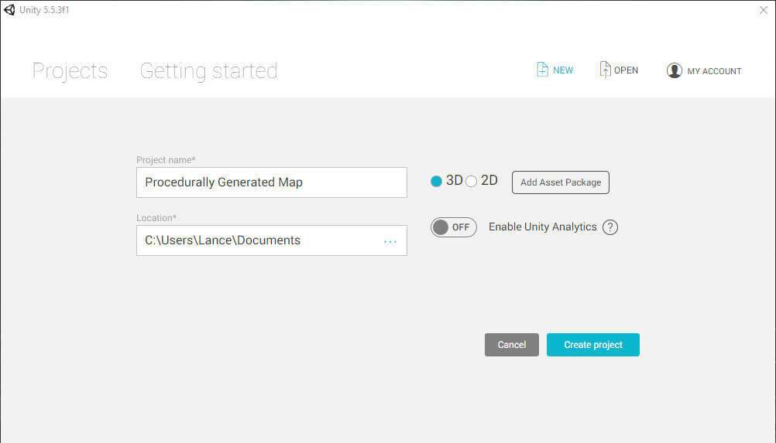Viewport: 776px width, 443px height.
Task: Switch to the Projects tab
Action: point(70,71)
